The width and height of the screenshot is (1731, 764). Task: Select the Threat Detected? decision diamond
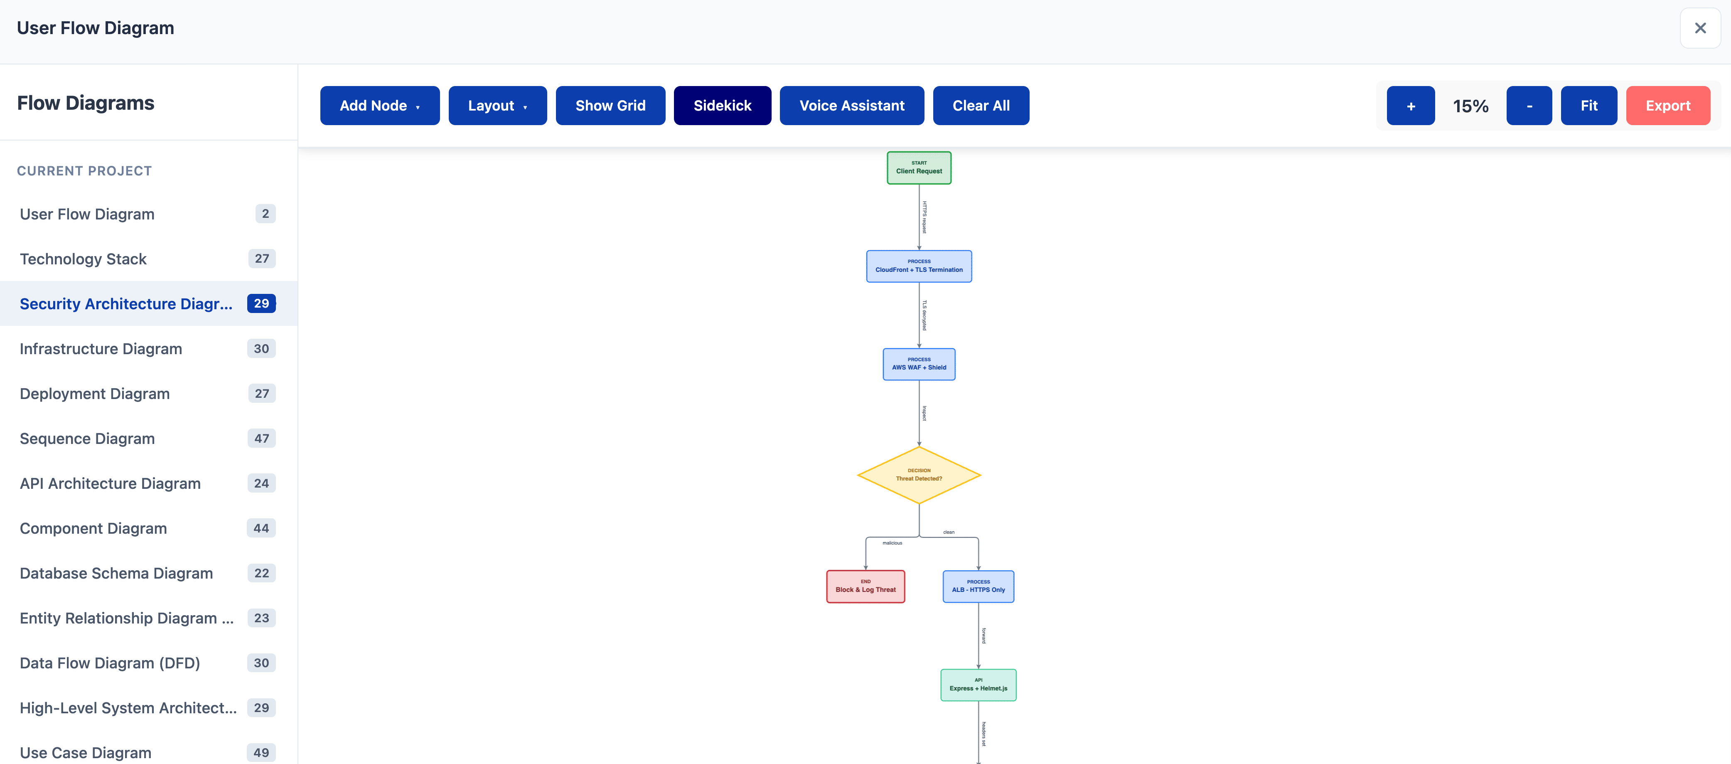[919, 475]
